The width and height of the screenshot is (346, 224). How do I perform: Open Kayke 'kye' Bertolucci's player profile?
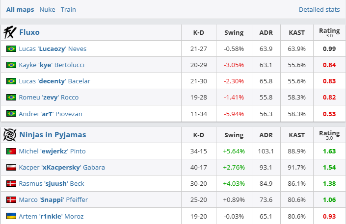(51, 65)
